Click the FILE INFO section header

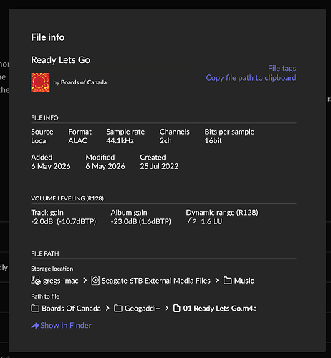click(44, 117)
